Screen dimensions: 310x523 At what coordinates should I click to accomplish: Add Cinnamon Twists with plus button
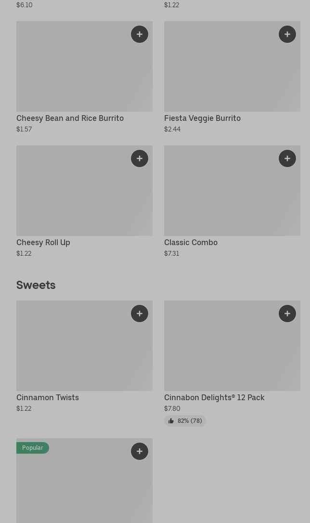click(x=139, y=314)
